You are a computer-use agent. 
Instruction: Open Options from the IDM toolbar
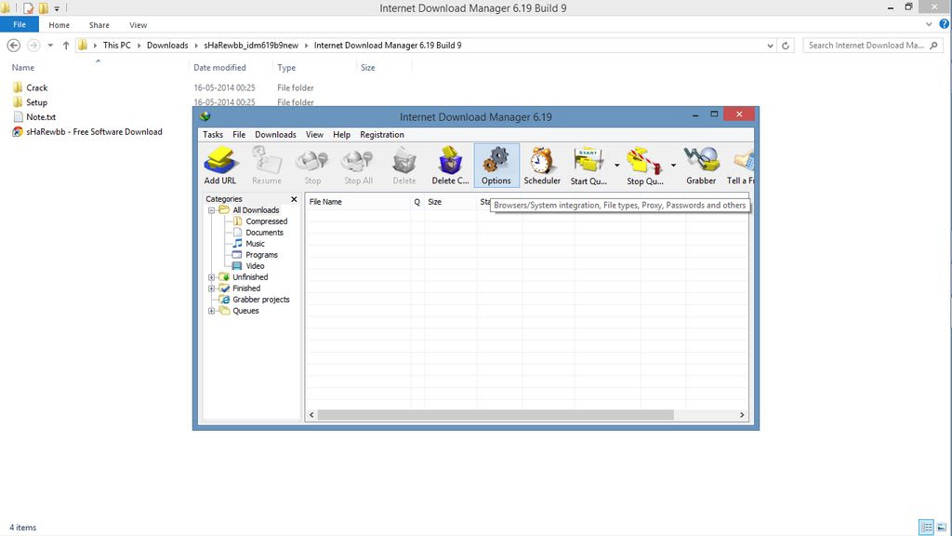[496, 166]
